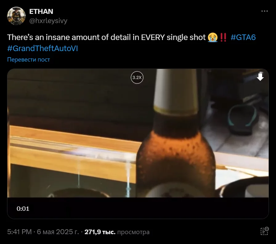Viewport: 276px width, 244px height.
Task: Open the three-dot more options menu
Action: 264,11
